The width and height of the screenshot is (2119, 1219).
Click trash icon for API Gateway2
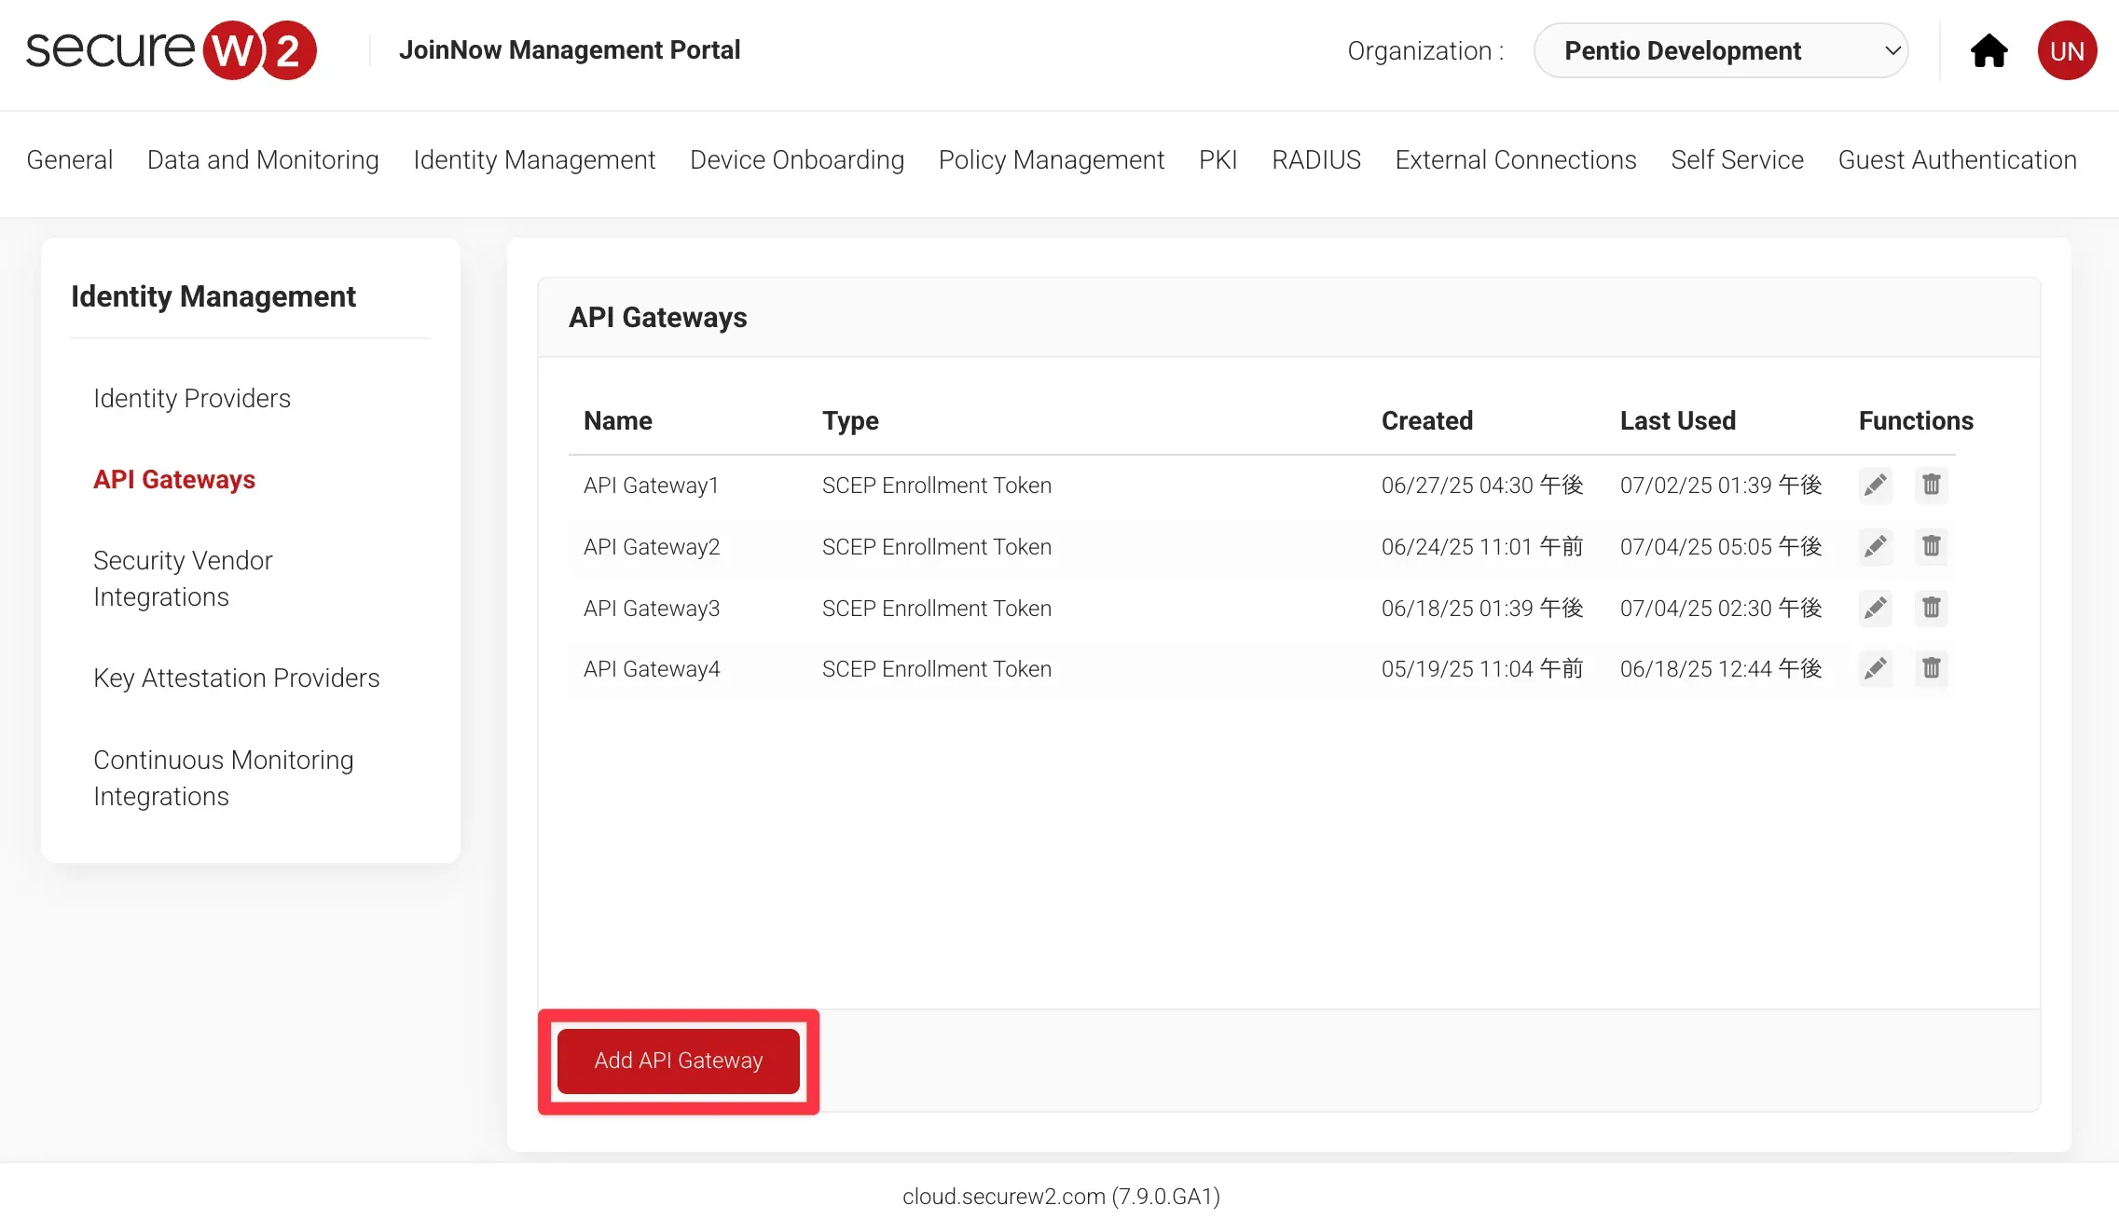(x=1931, y=546)
